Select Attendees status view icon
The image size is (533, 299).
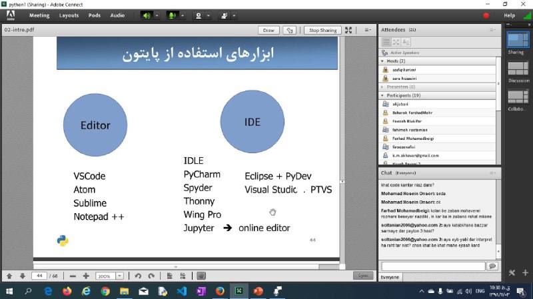click(406, 42)
